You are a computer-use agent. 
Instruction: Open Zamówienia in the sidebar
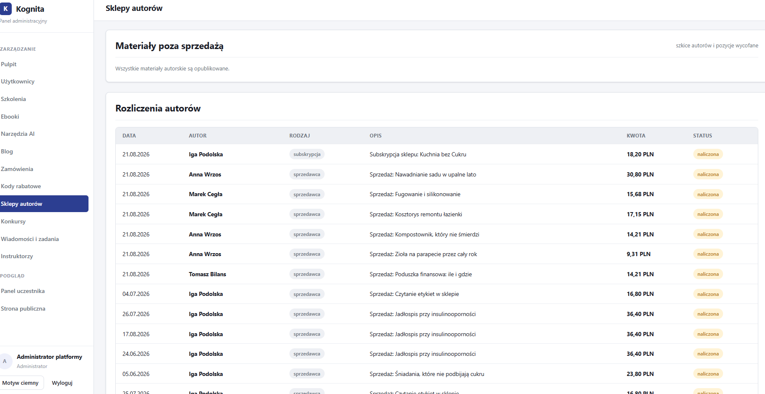(17, 169)
